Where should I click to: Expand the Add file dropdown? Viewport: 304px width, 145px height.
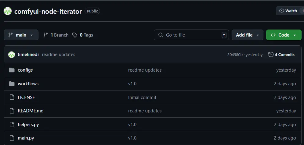coord(247,35)
